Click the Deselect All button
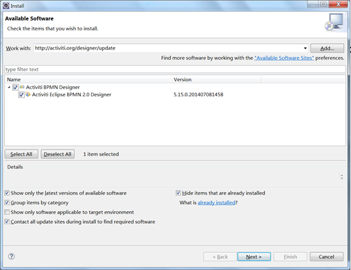The width and height of the screenshot is (351, 270). (x=58, y=154)
